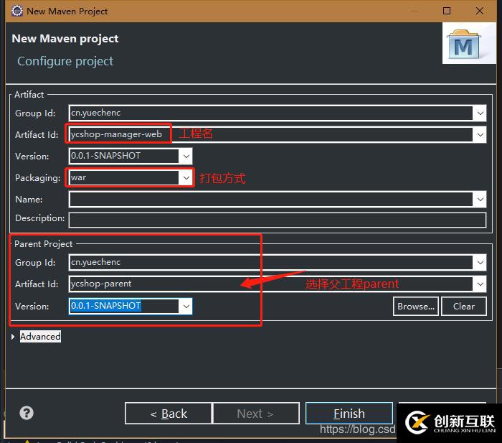
Task: Click the disabled Next > button
Action: click(255, 413)
